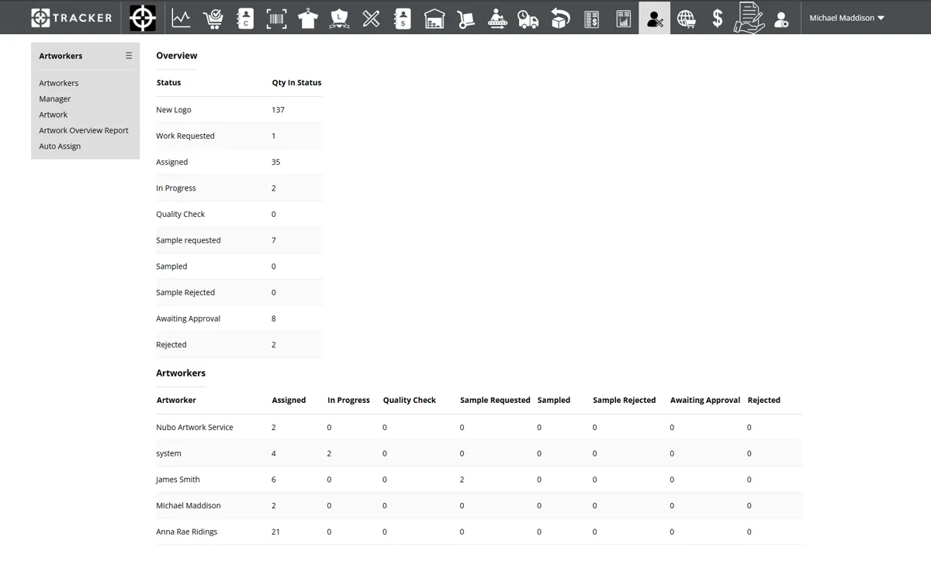The image size is (931, 585).
Task: Click the quantity 35 for Assigned
Action: tap(276, 162)
